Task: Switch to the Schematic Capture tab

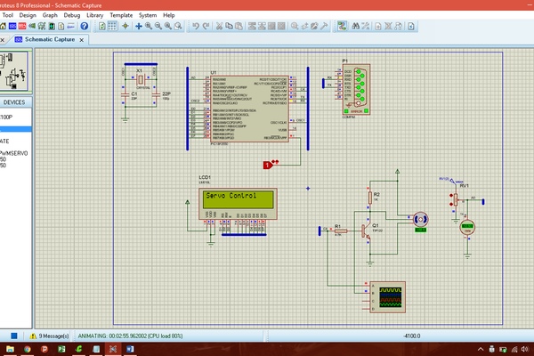Action: (x=50, y=39)
